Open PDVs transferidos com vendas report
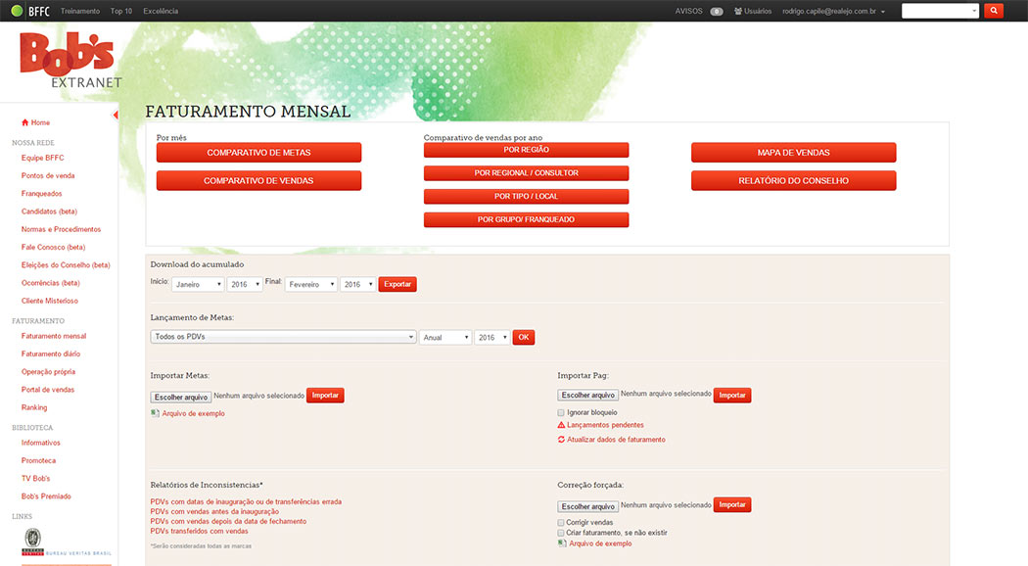The height and width of the screenshot is (566, 1028). 200,532
